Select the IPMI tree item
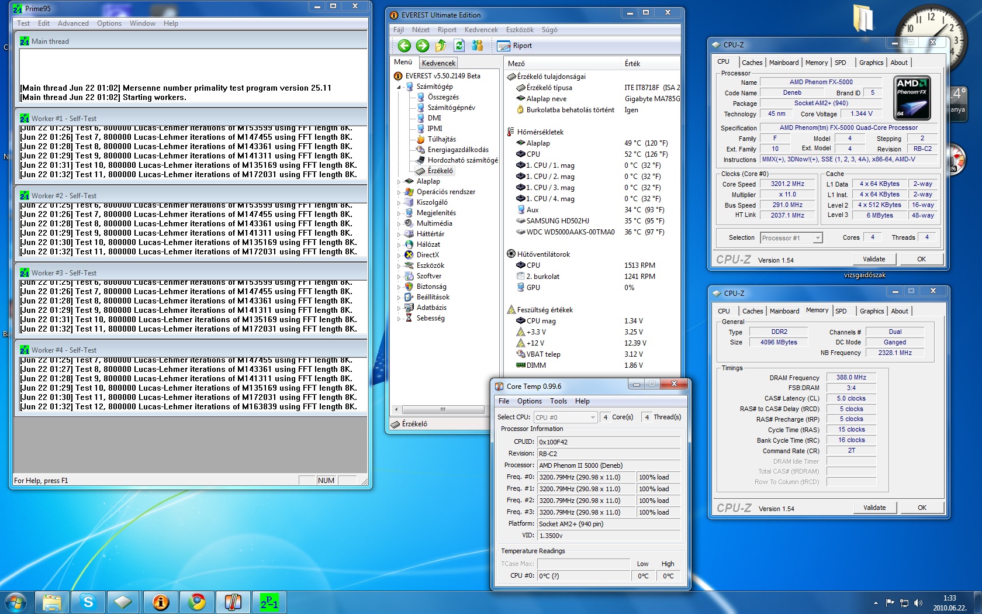Image resolution: width=982 pixels, height=614 pixels. point(435,129)
